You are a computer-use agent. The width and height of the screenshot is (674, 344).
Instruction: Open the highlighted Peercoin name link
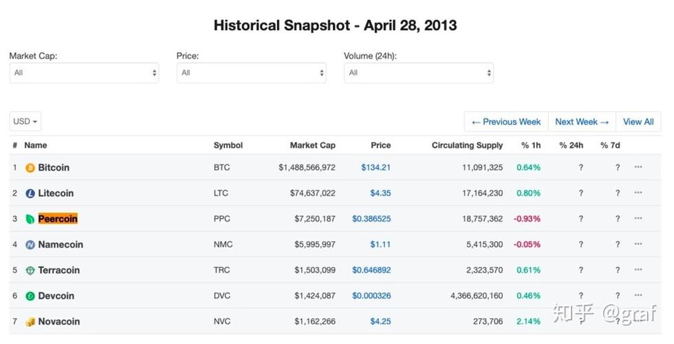[x=58, y=219]
